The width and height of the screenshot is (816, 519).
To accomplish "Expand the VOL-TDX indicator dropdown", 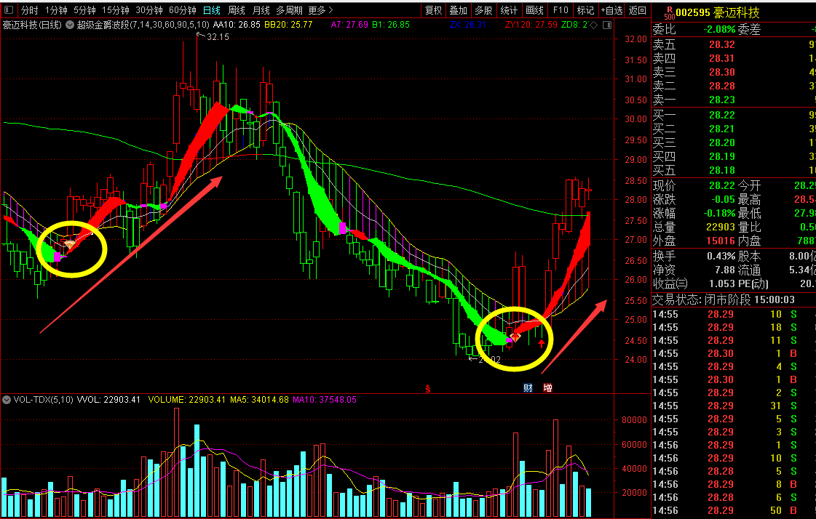I will (7, 399).
